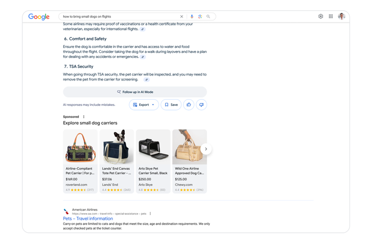
Task: Go to Google homepage via logo
Action: coord(39,17)
